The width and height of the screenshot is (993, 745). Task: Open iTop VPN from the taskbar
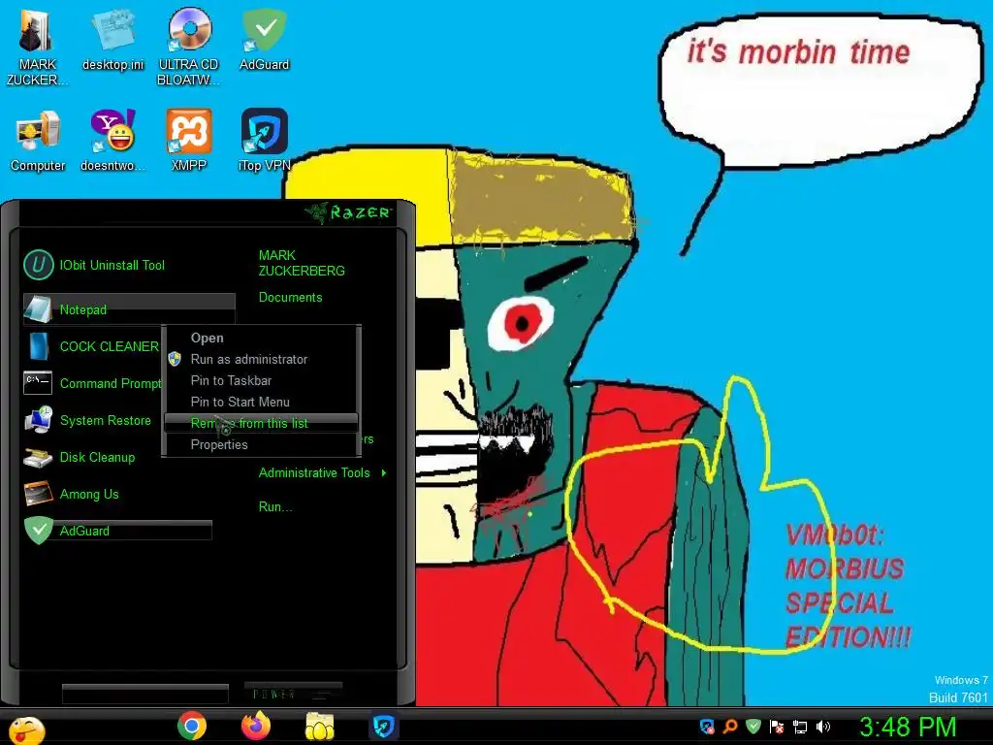pyautogui.click(x=383, y=726)
